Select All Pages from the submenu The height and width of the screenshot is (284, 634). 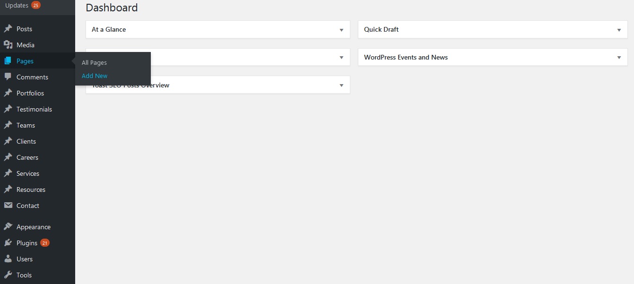pos(94,62)
